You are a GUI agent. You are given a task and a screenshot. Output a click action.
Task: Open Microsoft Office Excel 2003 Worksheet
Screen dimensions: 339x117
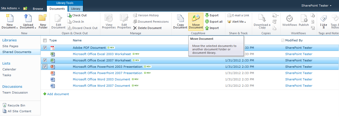pyautogui.click(x=102, y=54)
